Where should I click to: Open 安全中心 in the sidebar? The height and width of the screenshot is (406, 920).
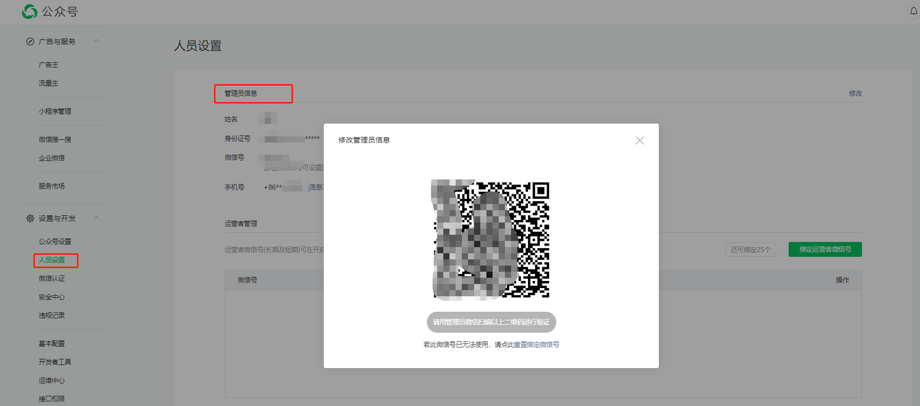click(x=52, y=297)
